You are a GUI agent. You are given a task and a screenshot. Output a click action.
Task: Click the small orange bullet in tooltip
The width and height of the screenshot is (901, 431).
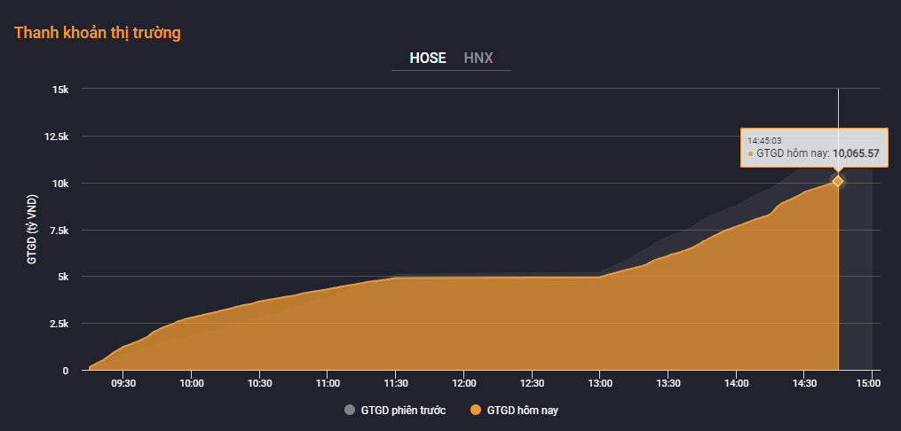pyautogui.click(x=750, y=153)
